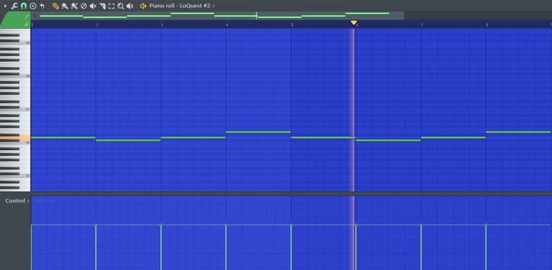Choose the Select marquee tool
Screen dimensions: 552x270
(x=111, y=6)
